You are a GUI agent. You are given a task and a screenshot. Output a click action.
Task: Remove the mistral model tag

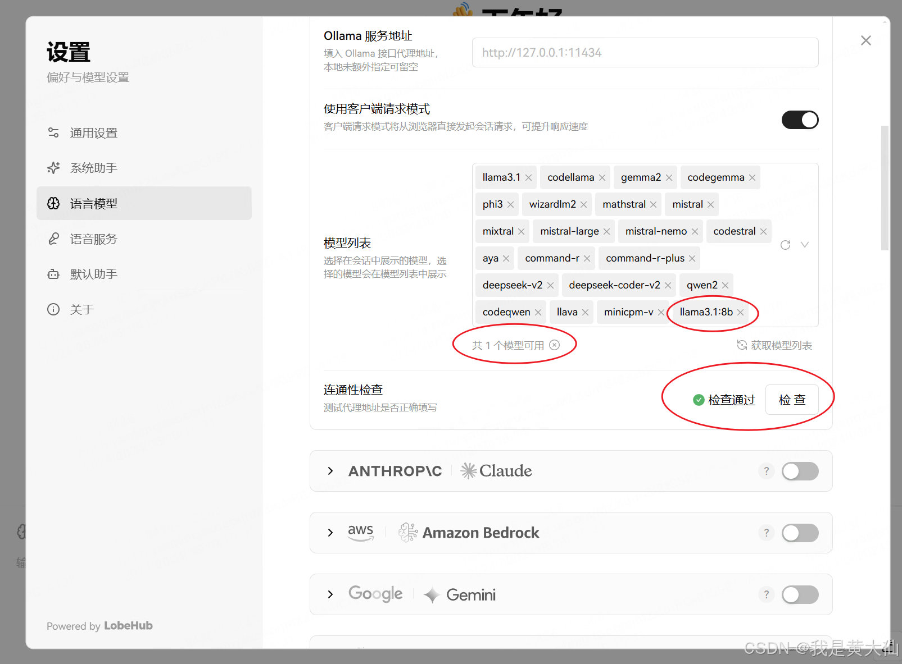[x=710, y=204]
